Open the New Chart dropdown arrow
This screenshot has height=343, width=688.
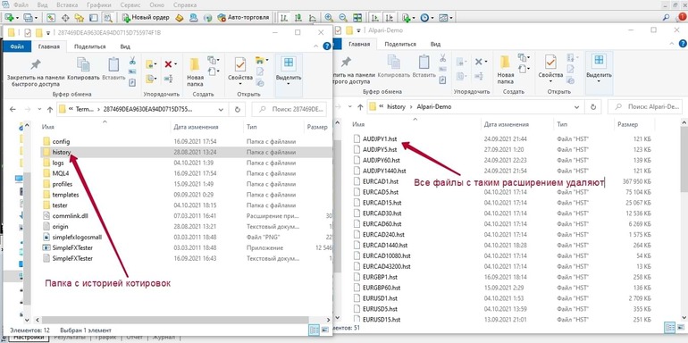point(18,19)
